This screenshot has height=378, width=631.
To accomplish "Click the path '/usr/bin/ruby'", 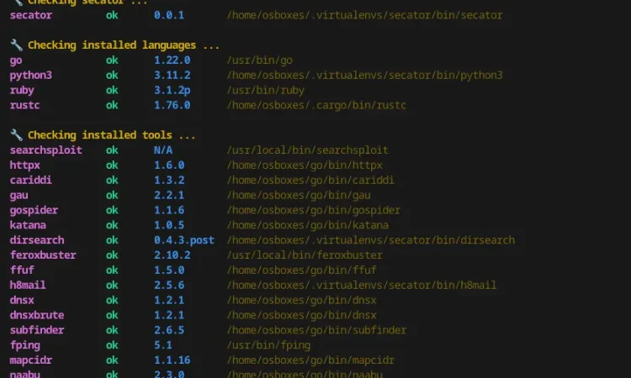I will [x=266, y=91].
